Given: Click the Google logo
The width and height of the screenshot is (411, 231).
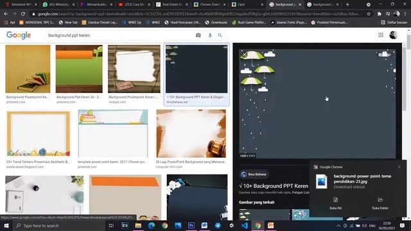Looking at the screenshot, I should [x=19, y=35].
